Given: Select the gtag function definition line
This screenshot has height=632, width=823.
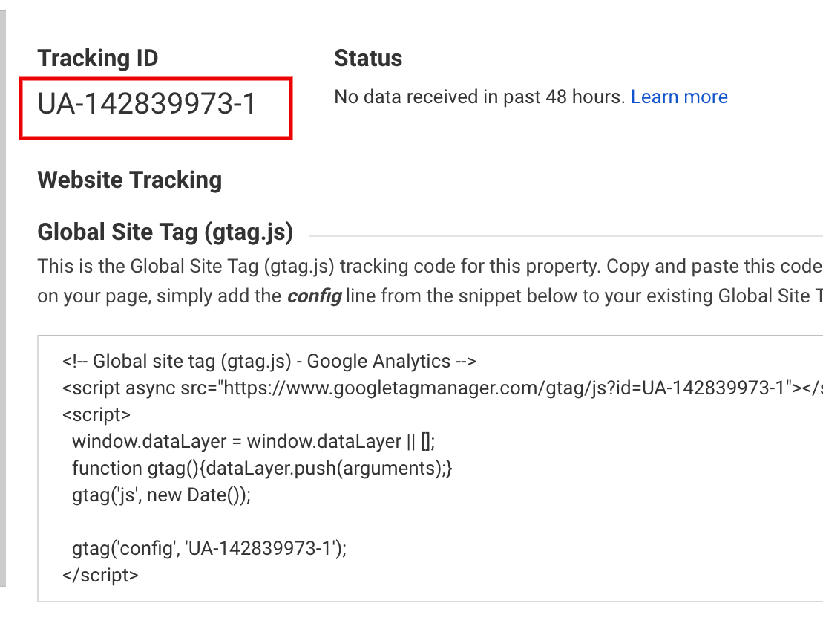Looking at the screenshot, I should coord(262,468).
